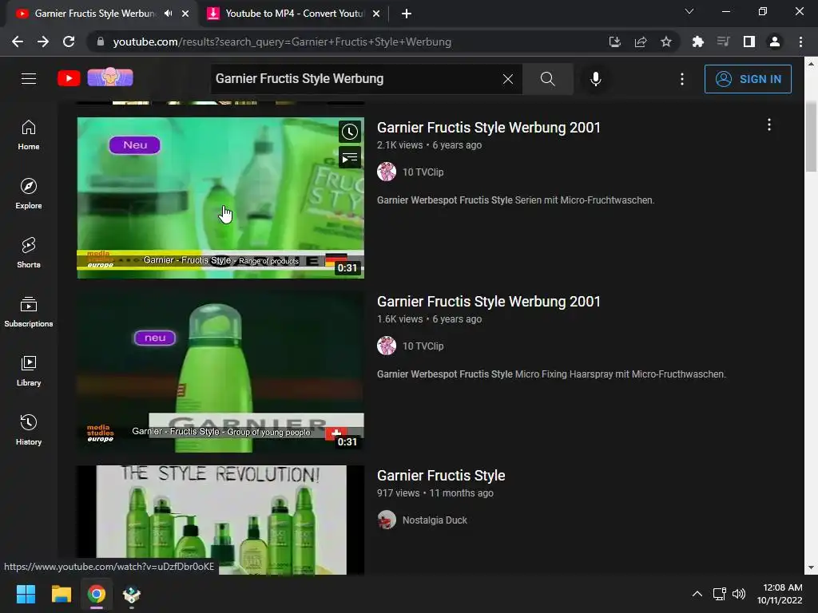
Task: Open YouTube settings three-dot menu
Action: click(681, 79)
